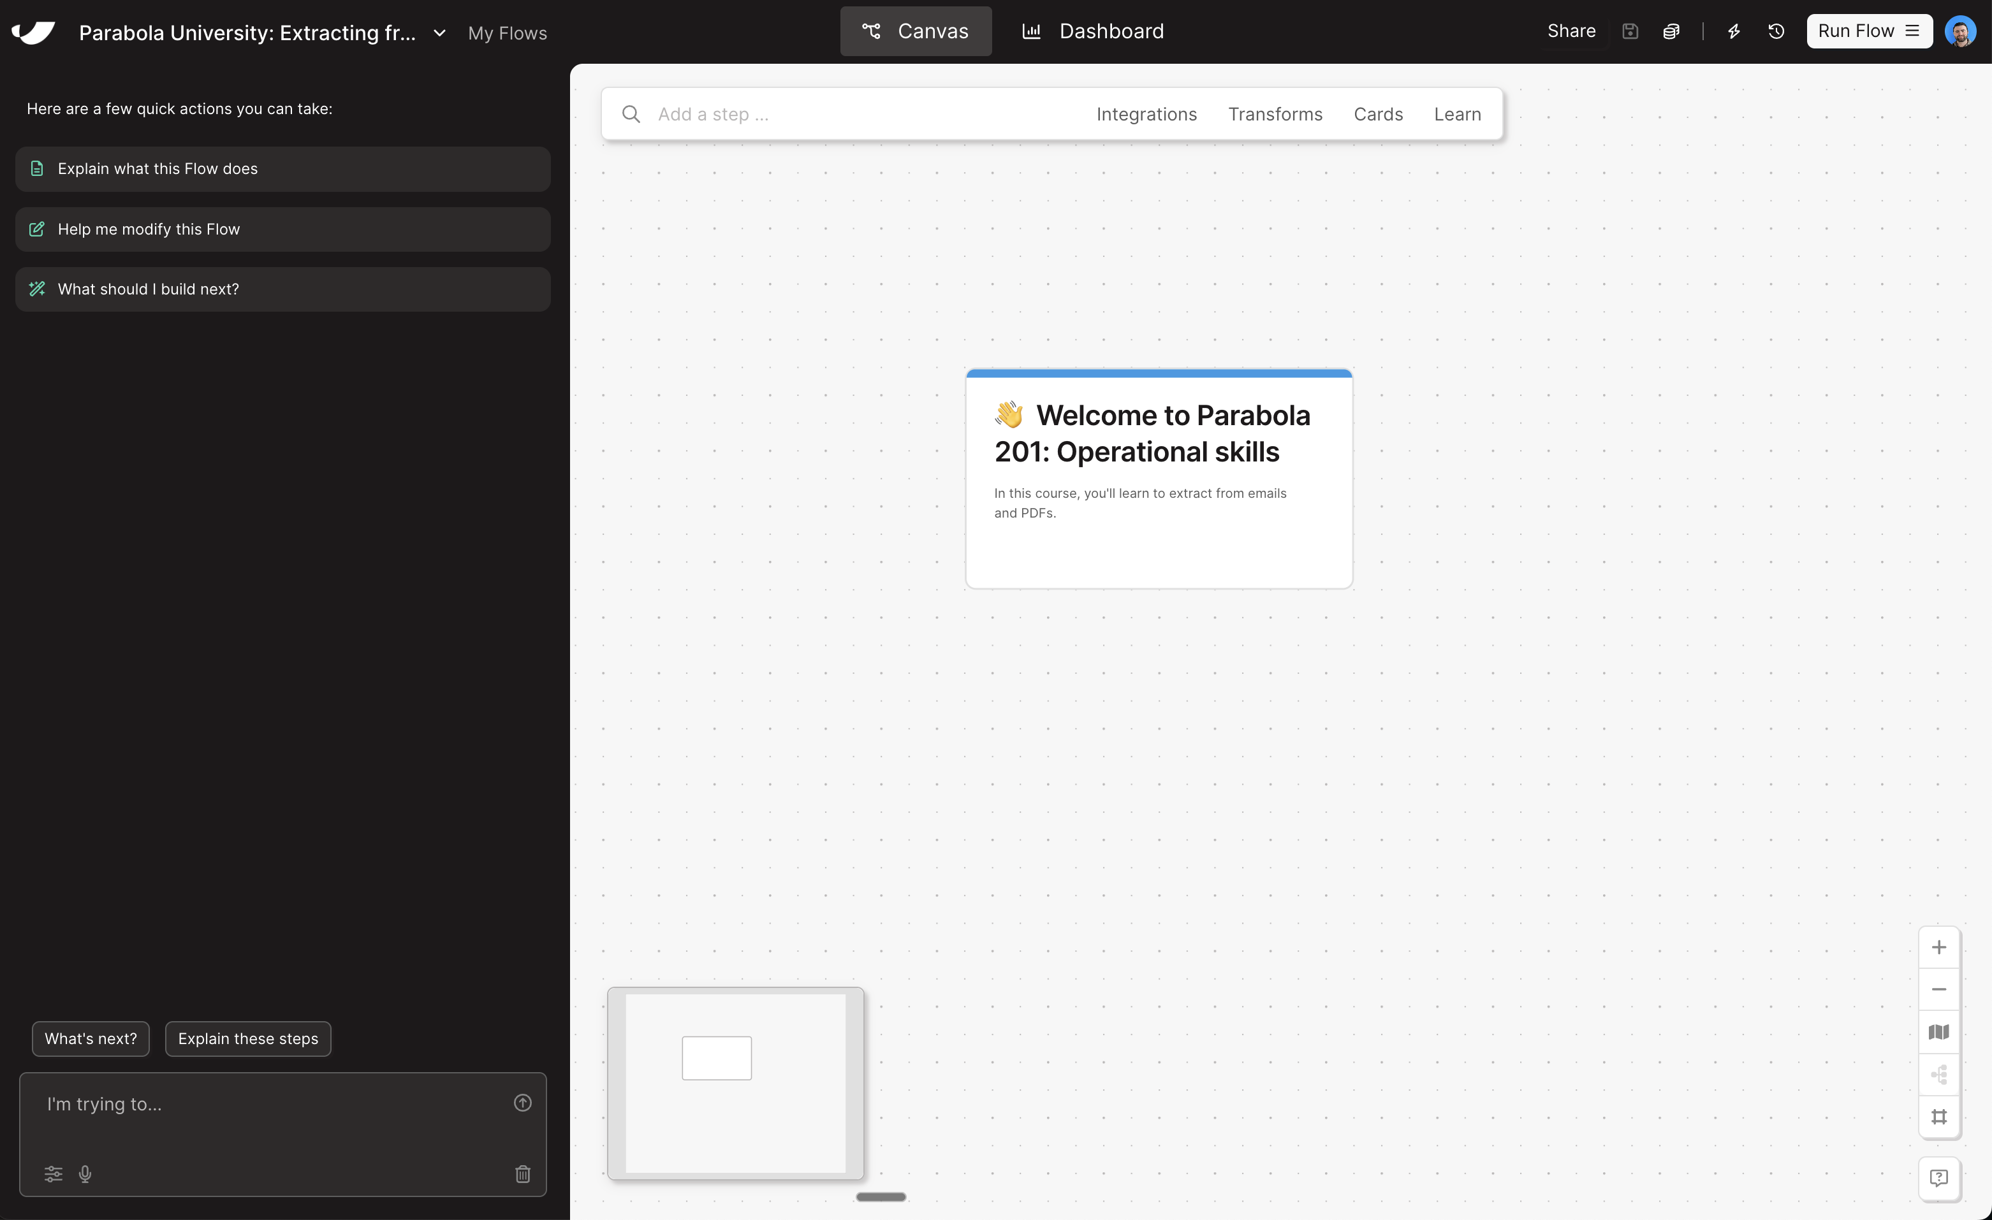Image resolution: width=1992 pixels, height=1220 pixels.
Task: Expand the flow name dropdown chevron
Action: pyautogui.click(x=439, y=33)
